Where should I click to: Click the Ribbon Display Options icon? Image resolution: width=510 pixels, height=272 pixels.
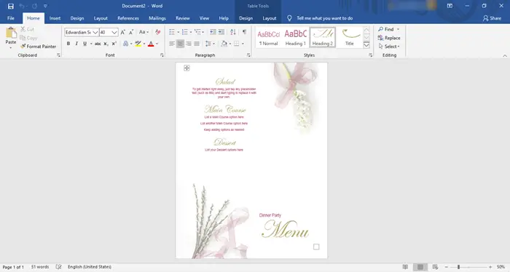[x=450, y=6]
